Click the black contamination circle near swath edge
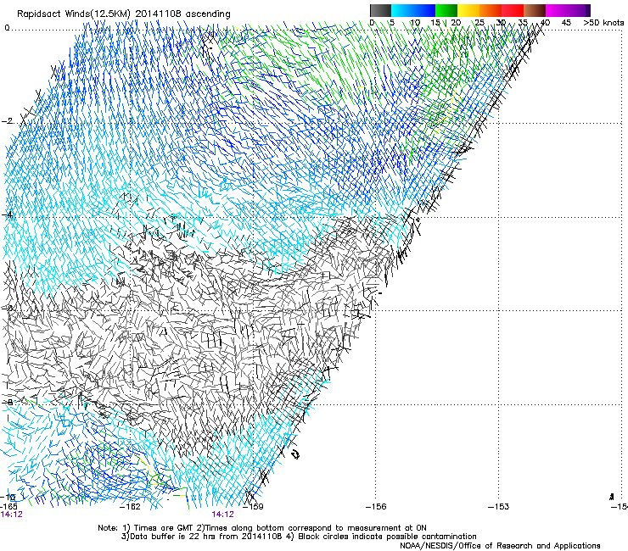 coord(295,454)
